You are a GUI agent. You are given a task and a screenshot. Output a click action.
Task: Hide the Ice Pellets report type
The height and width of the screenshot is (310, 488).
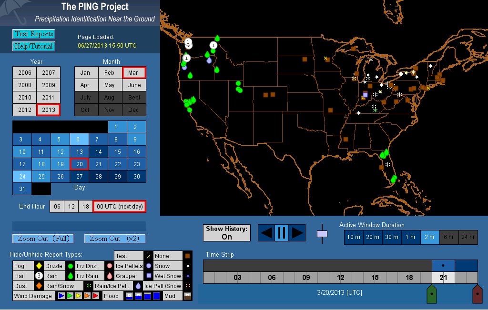(129, 266)
